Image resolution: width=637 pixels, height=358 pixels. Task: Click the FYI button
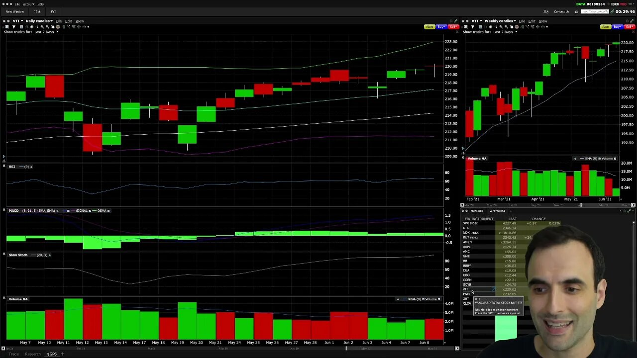click(x=53, y=11)
